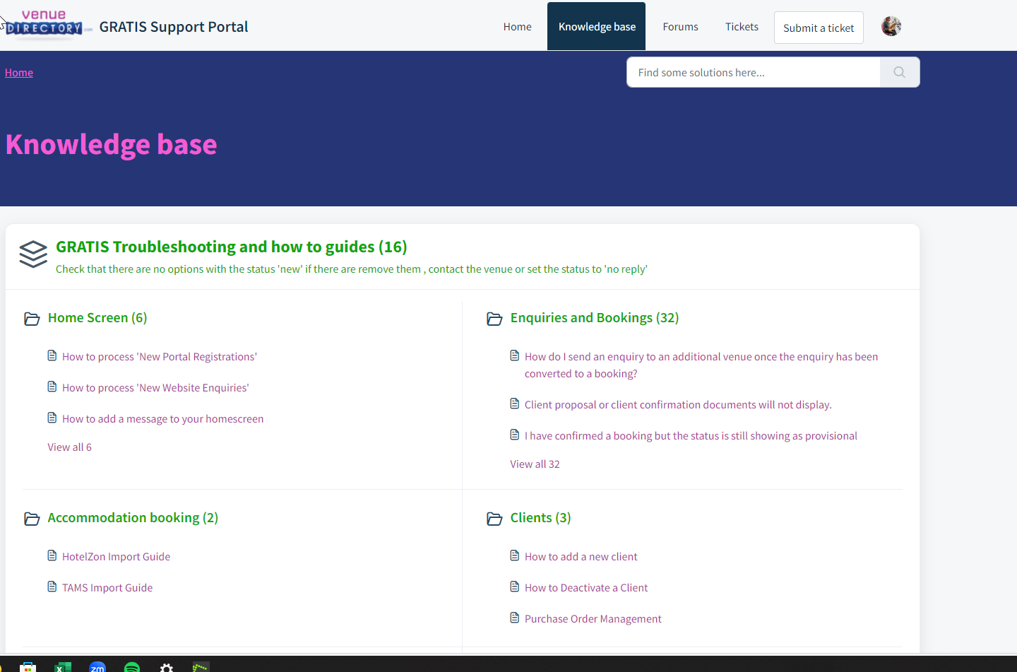
Task: Open Spotify from the taskbar
Action: point(132,667)
